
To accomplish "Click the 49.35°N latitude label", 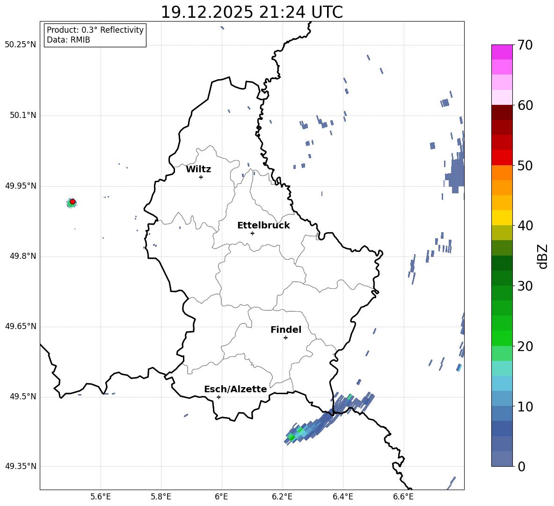I will click(x=21, y=466).
